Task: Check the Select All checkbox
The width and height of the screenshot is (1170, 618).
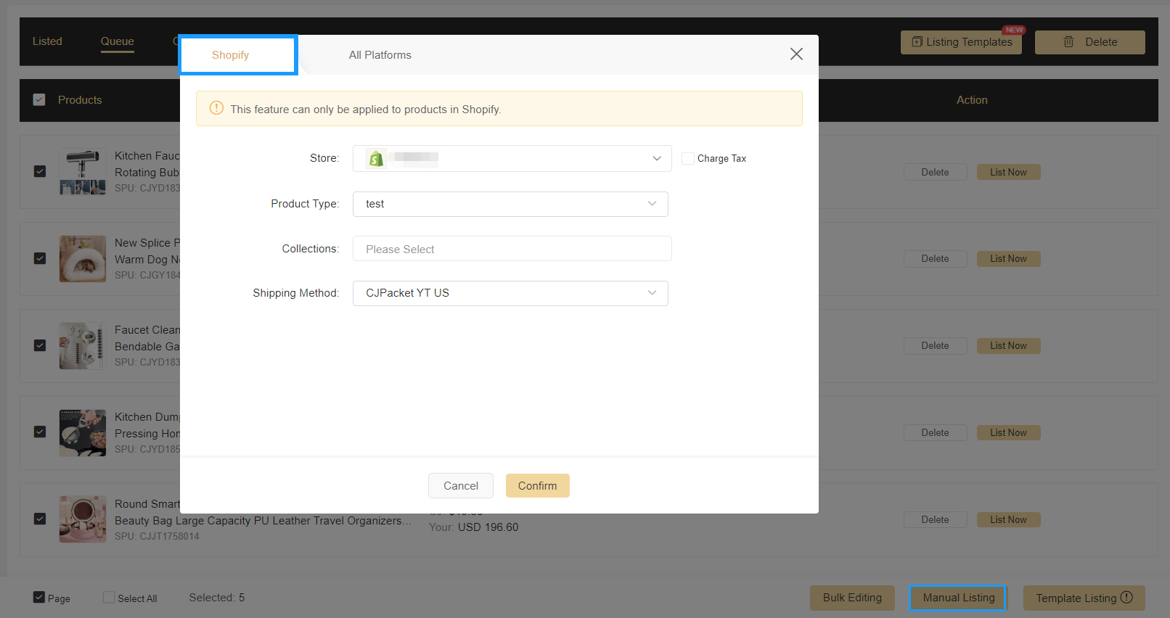Action: [109, 598]
